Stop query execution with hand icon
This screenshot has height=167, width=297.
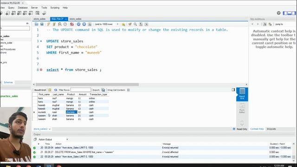tap(65, 24)
